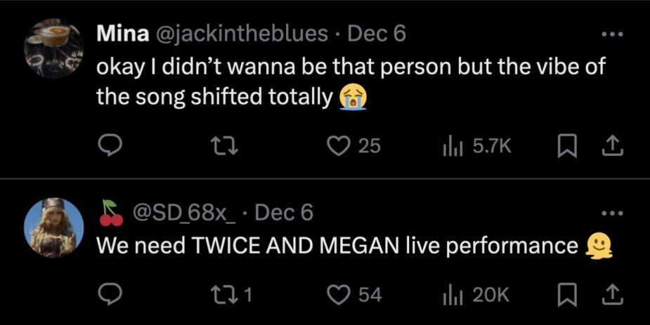Viewport: 650px width, 325px height.
Task: View analytics for Mina's 5.7K views tweet
Action: [450, 145]
